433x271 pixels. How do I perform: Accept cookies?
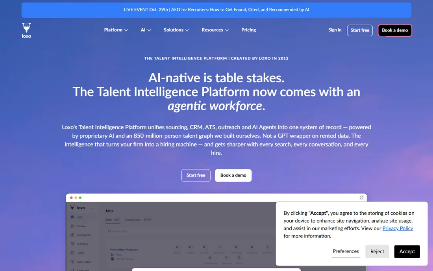407,252
